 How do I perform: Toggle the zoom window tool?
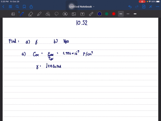pyautogui.click(x=13, y=14)
